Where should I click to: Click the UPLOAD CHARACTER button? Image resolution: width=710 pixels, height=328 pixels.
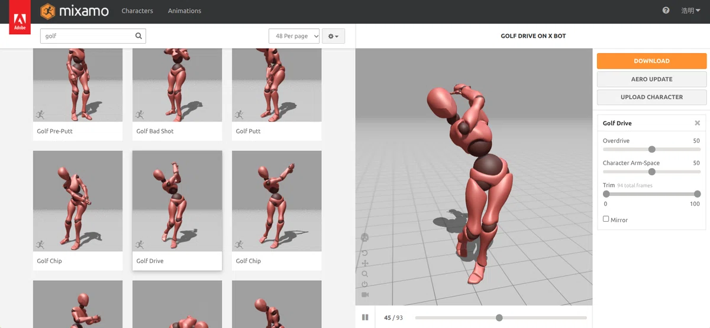tap(651, 97)
